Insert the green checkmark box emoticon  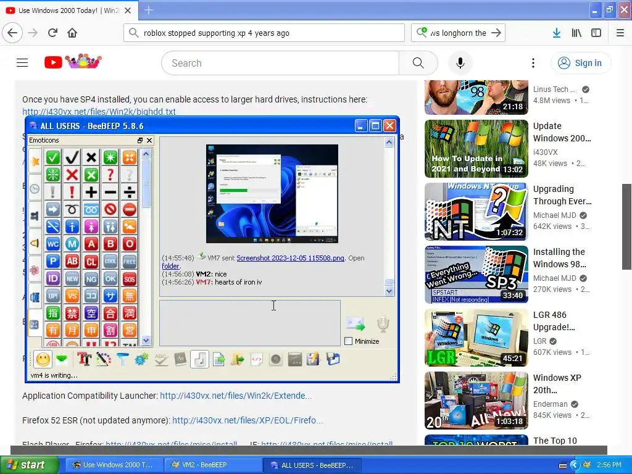pos(53,157)
